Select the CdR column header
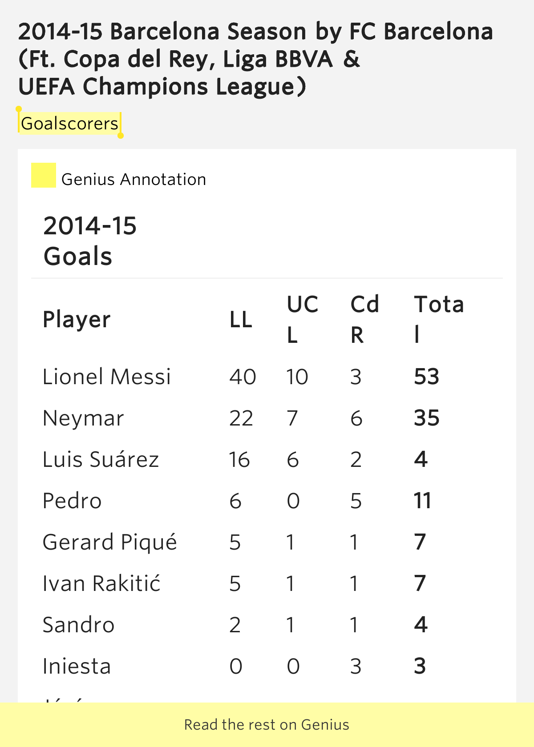 tap(365, 319)
